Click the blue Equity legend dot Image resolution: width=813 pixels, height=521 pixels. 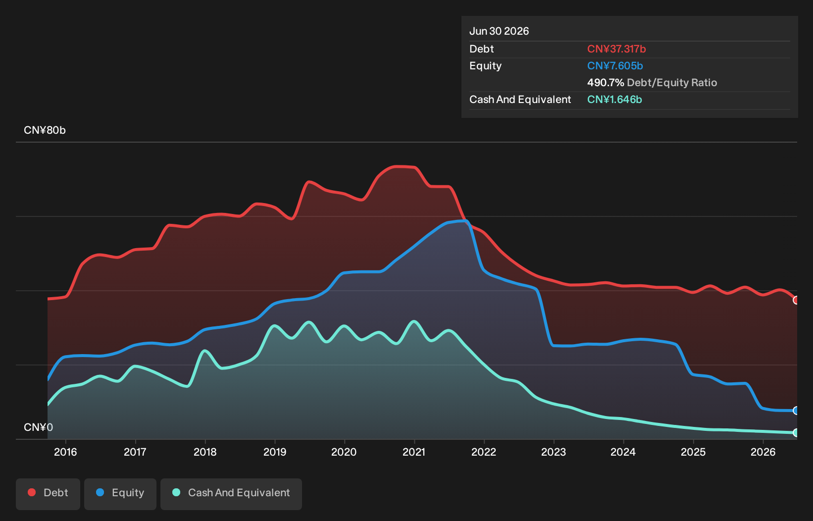point(100,492)
